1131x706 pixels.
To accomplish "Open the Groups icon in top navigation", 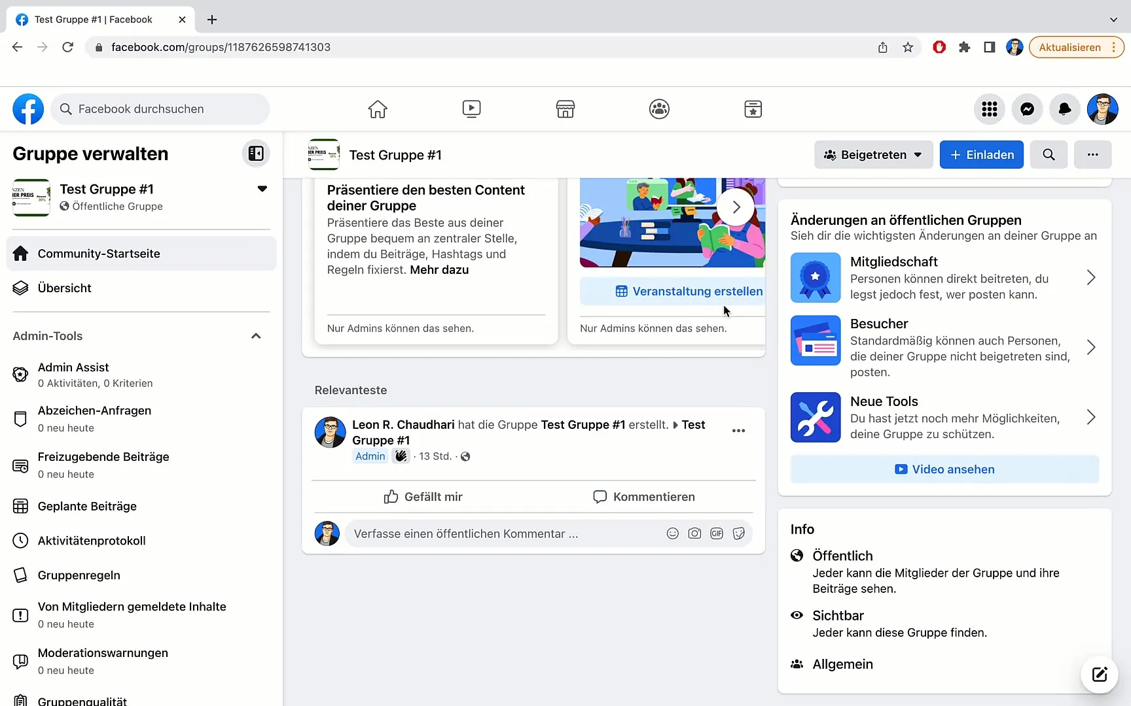I will pyautogui.click(x=659, y=109).
